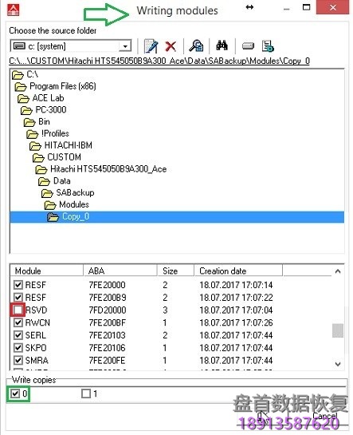Enable Write copies 1 checkbox
This screenshot has height=435, width=353.
click(86, 393)
